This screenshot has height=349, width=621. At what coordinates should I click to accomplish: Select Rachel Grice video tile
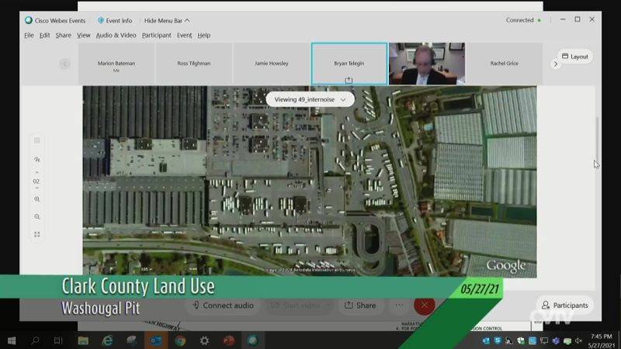504,64
